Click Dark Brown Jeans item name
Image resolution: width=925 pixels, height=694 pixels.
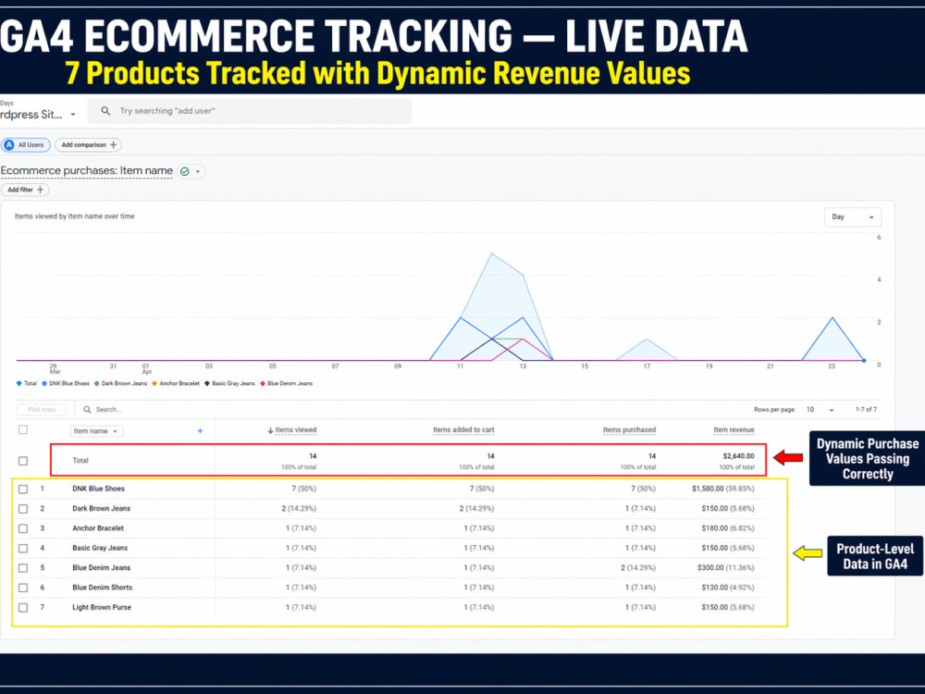point(102,508)
